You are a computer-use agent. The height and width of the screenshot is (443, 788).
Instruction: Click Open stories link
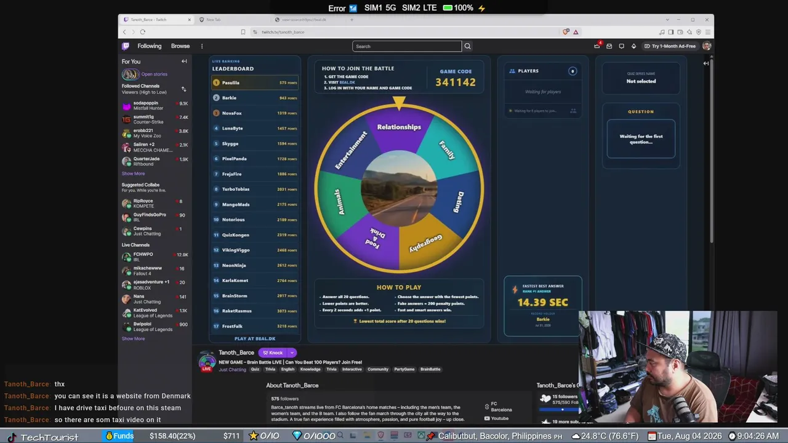[154, 74]
